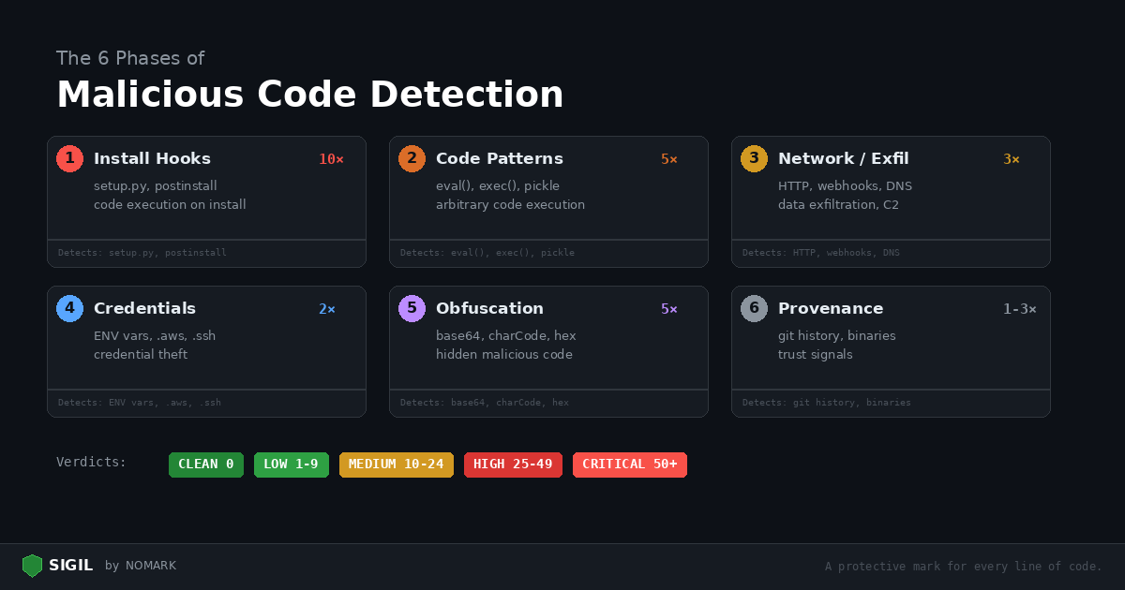Click the CRITICAL 50+ verdict badge

629,465
